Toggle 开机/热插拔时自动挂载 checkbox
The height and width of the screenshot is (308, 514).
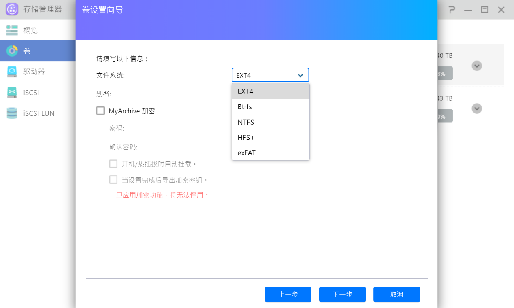113,164
